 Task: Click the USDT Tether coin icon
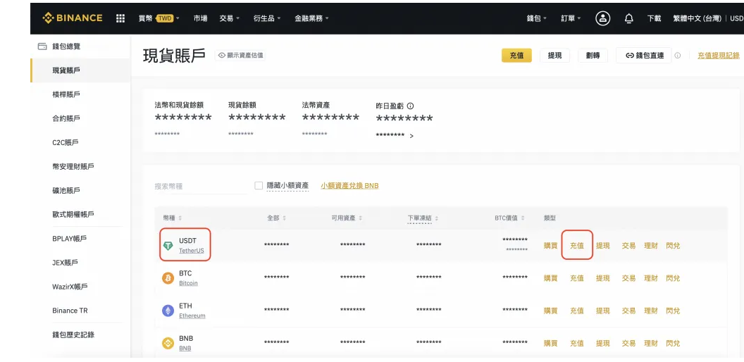168,246
